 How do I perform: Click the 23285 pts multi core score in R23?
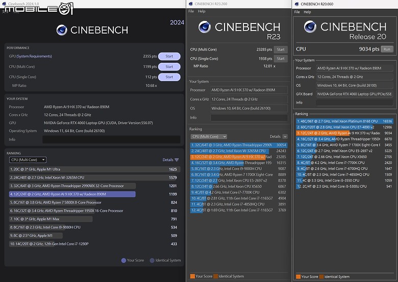click(264, 49)
